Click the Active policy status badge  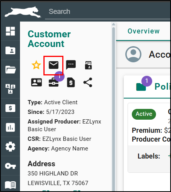pos(144,114)
